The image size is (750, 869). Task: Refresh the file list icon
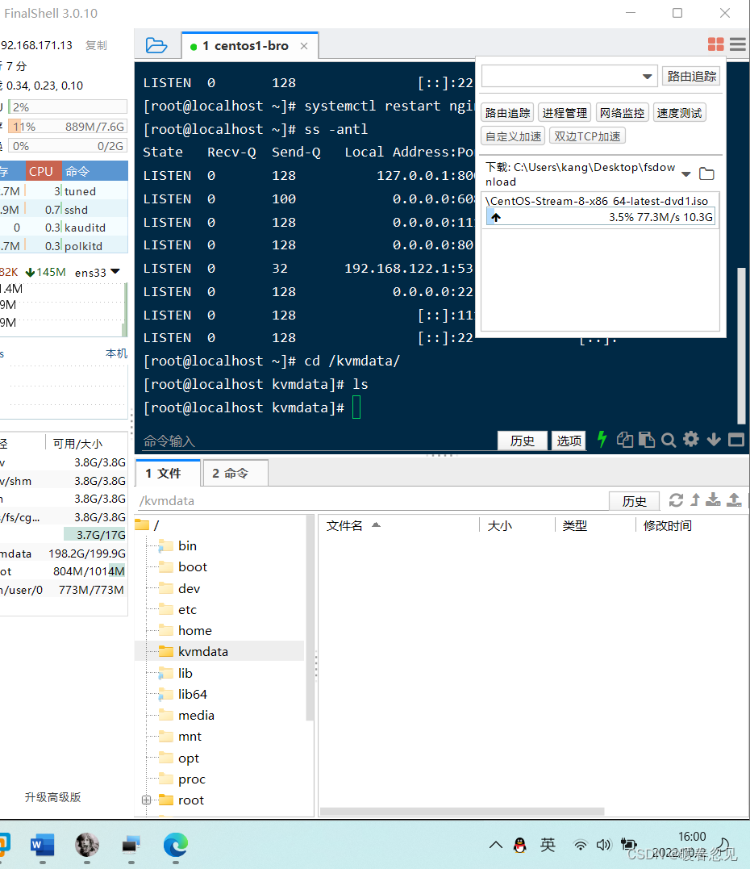(676, 500)
